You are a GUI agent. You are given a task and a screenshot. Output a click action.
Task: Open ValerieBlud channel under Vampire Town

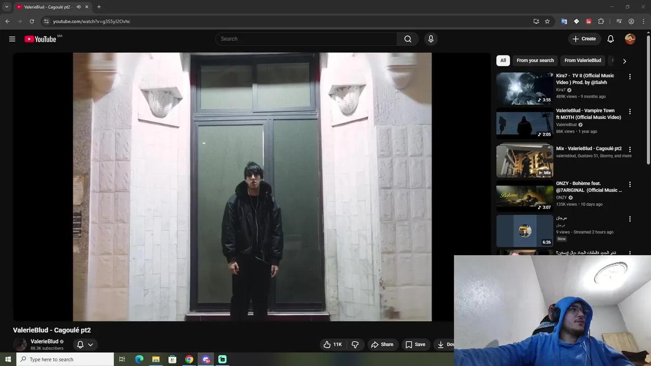[x=566, y=125]
